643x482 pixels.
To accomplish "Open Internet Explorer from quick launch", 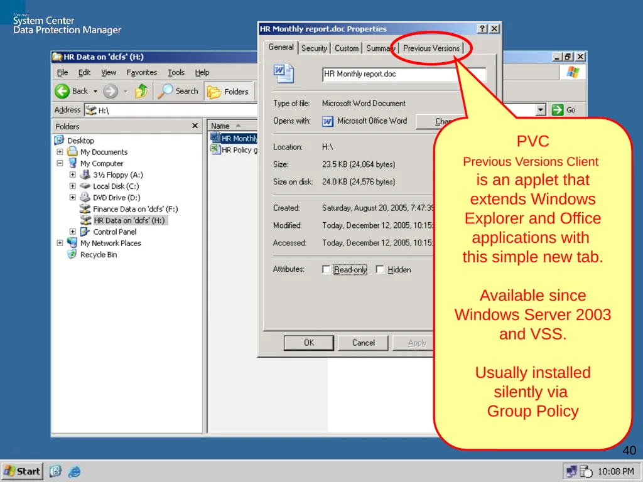I will tap(75, 471).
